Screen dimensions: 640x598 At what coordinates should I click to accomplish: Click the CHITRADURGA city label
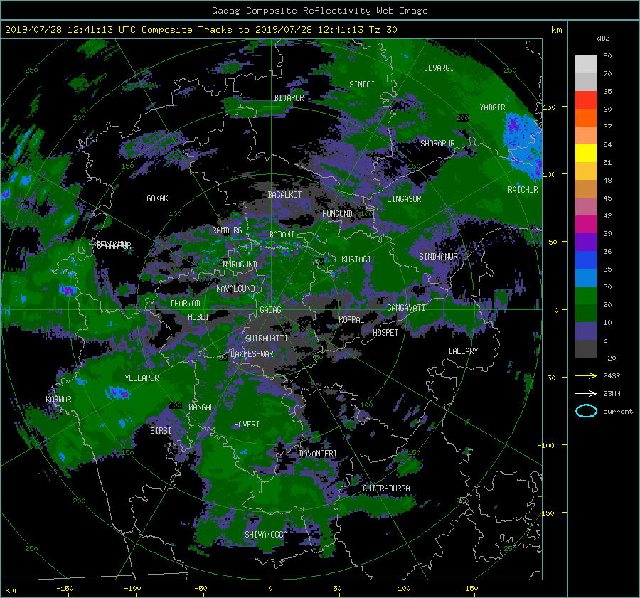pos(387,488)
